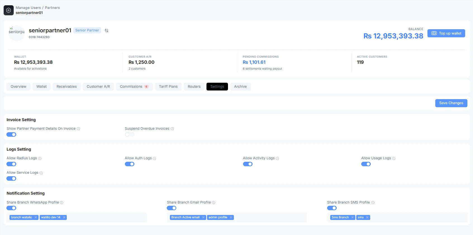Click Partners breadcrumb link
This screenshot has width=473, height=235.
click(52, 8)
